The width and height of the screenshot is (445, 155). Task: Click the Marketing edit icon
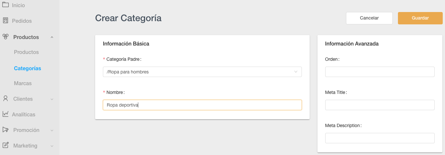pos(6,145)
